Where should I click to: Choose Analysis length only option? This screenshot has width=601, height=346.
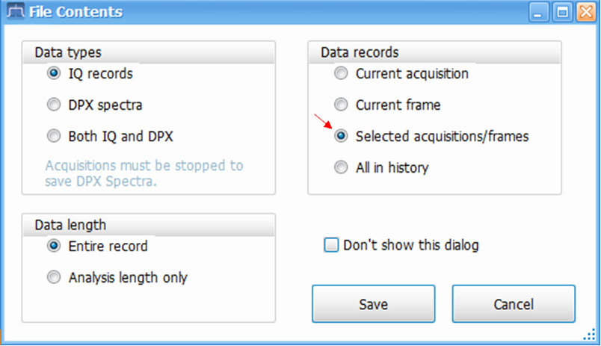(x=53, y=278)
